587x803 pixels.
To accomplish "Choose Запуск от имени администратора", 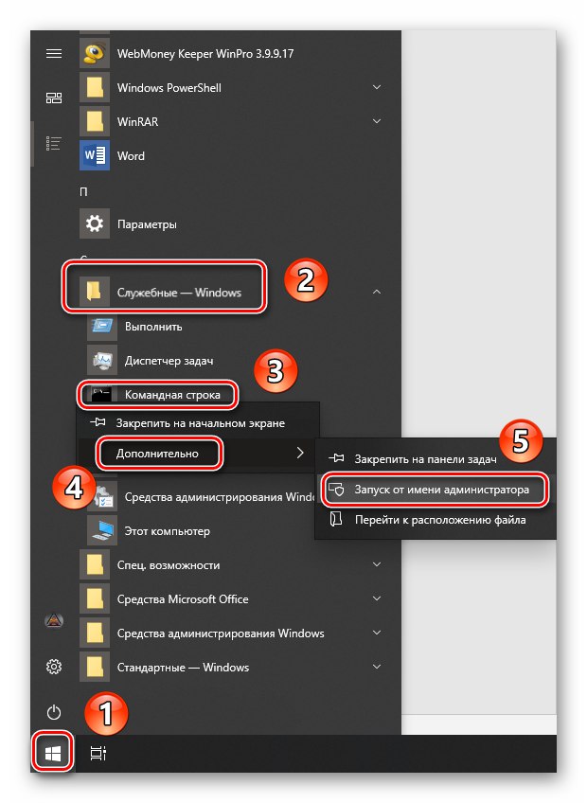I will 436,490.
